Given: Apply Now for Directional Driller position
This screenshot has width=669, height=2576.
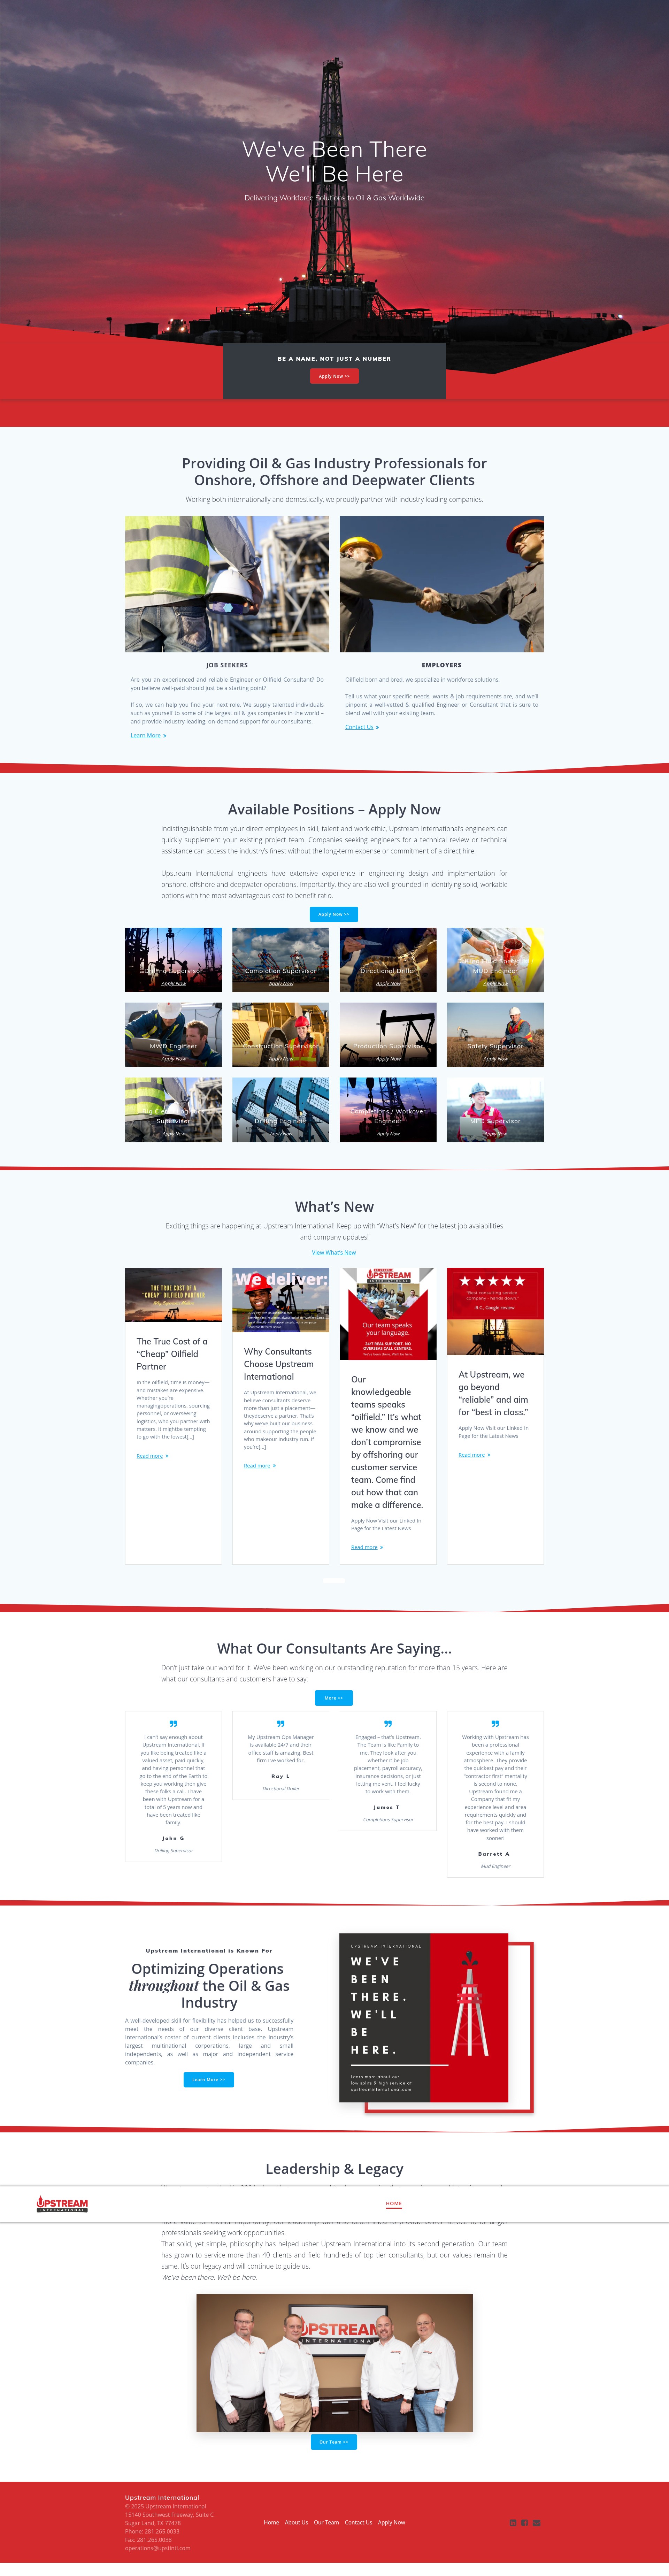Looking at the screenshot, I should [388, 983].
